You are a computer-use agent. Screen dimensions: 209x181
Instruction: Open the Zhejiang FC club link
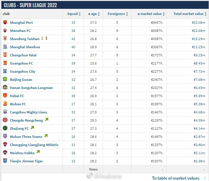click(x=19, y=128)
